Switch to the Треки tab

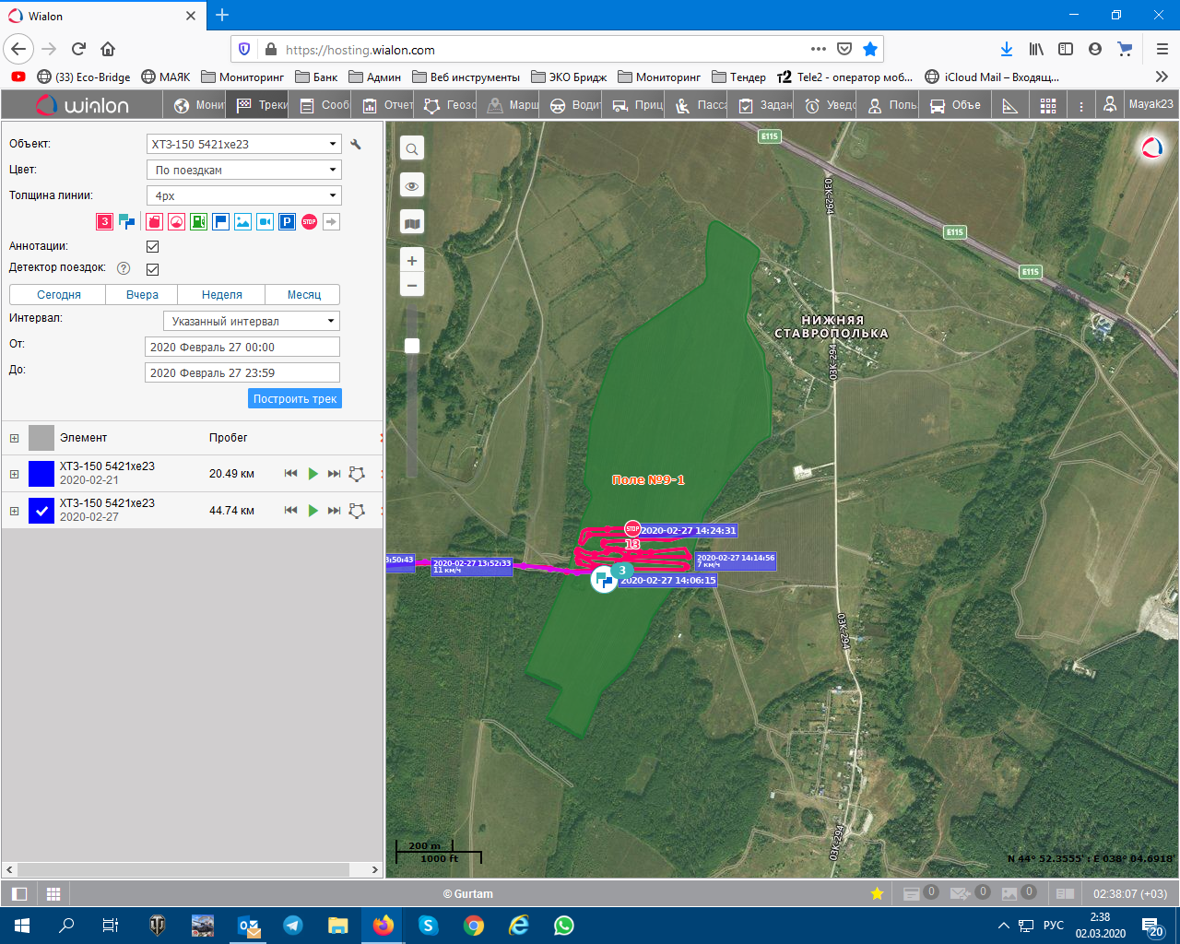262,106
